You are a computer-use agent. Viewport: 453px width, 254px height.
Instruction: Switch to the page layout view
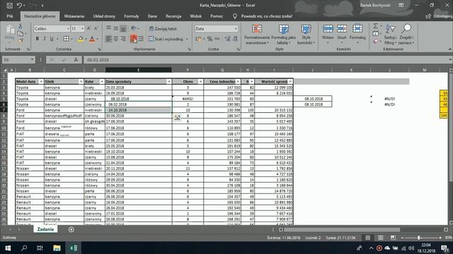coord(381,238)
